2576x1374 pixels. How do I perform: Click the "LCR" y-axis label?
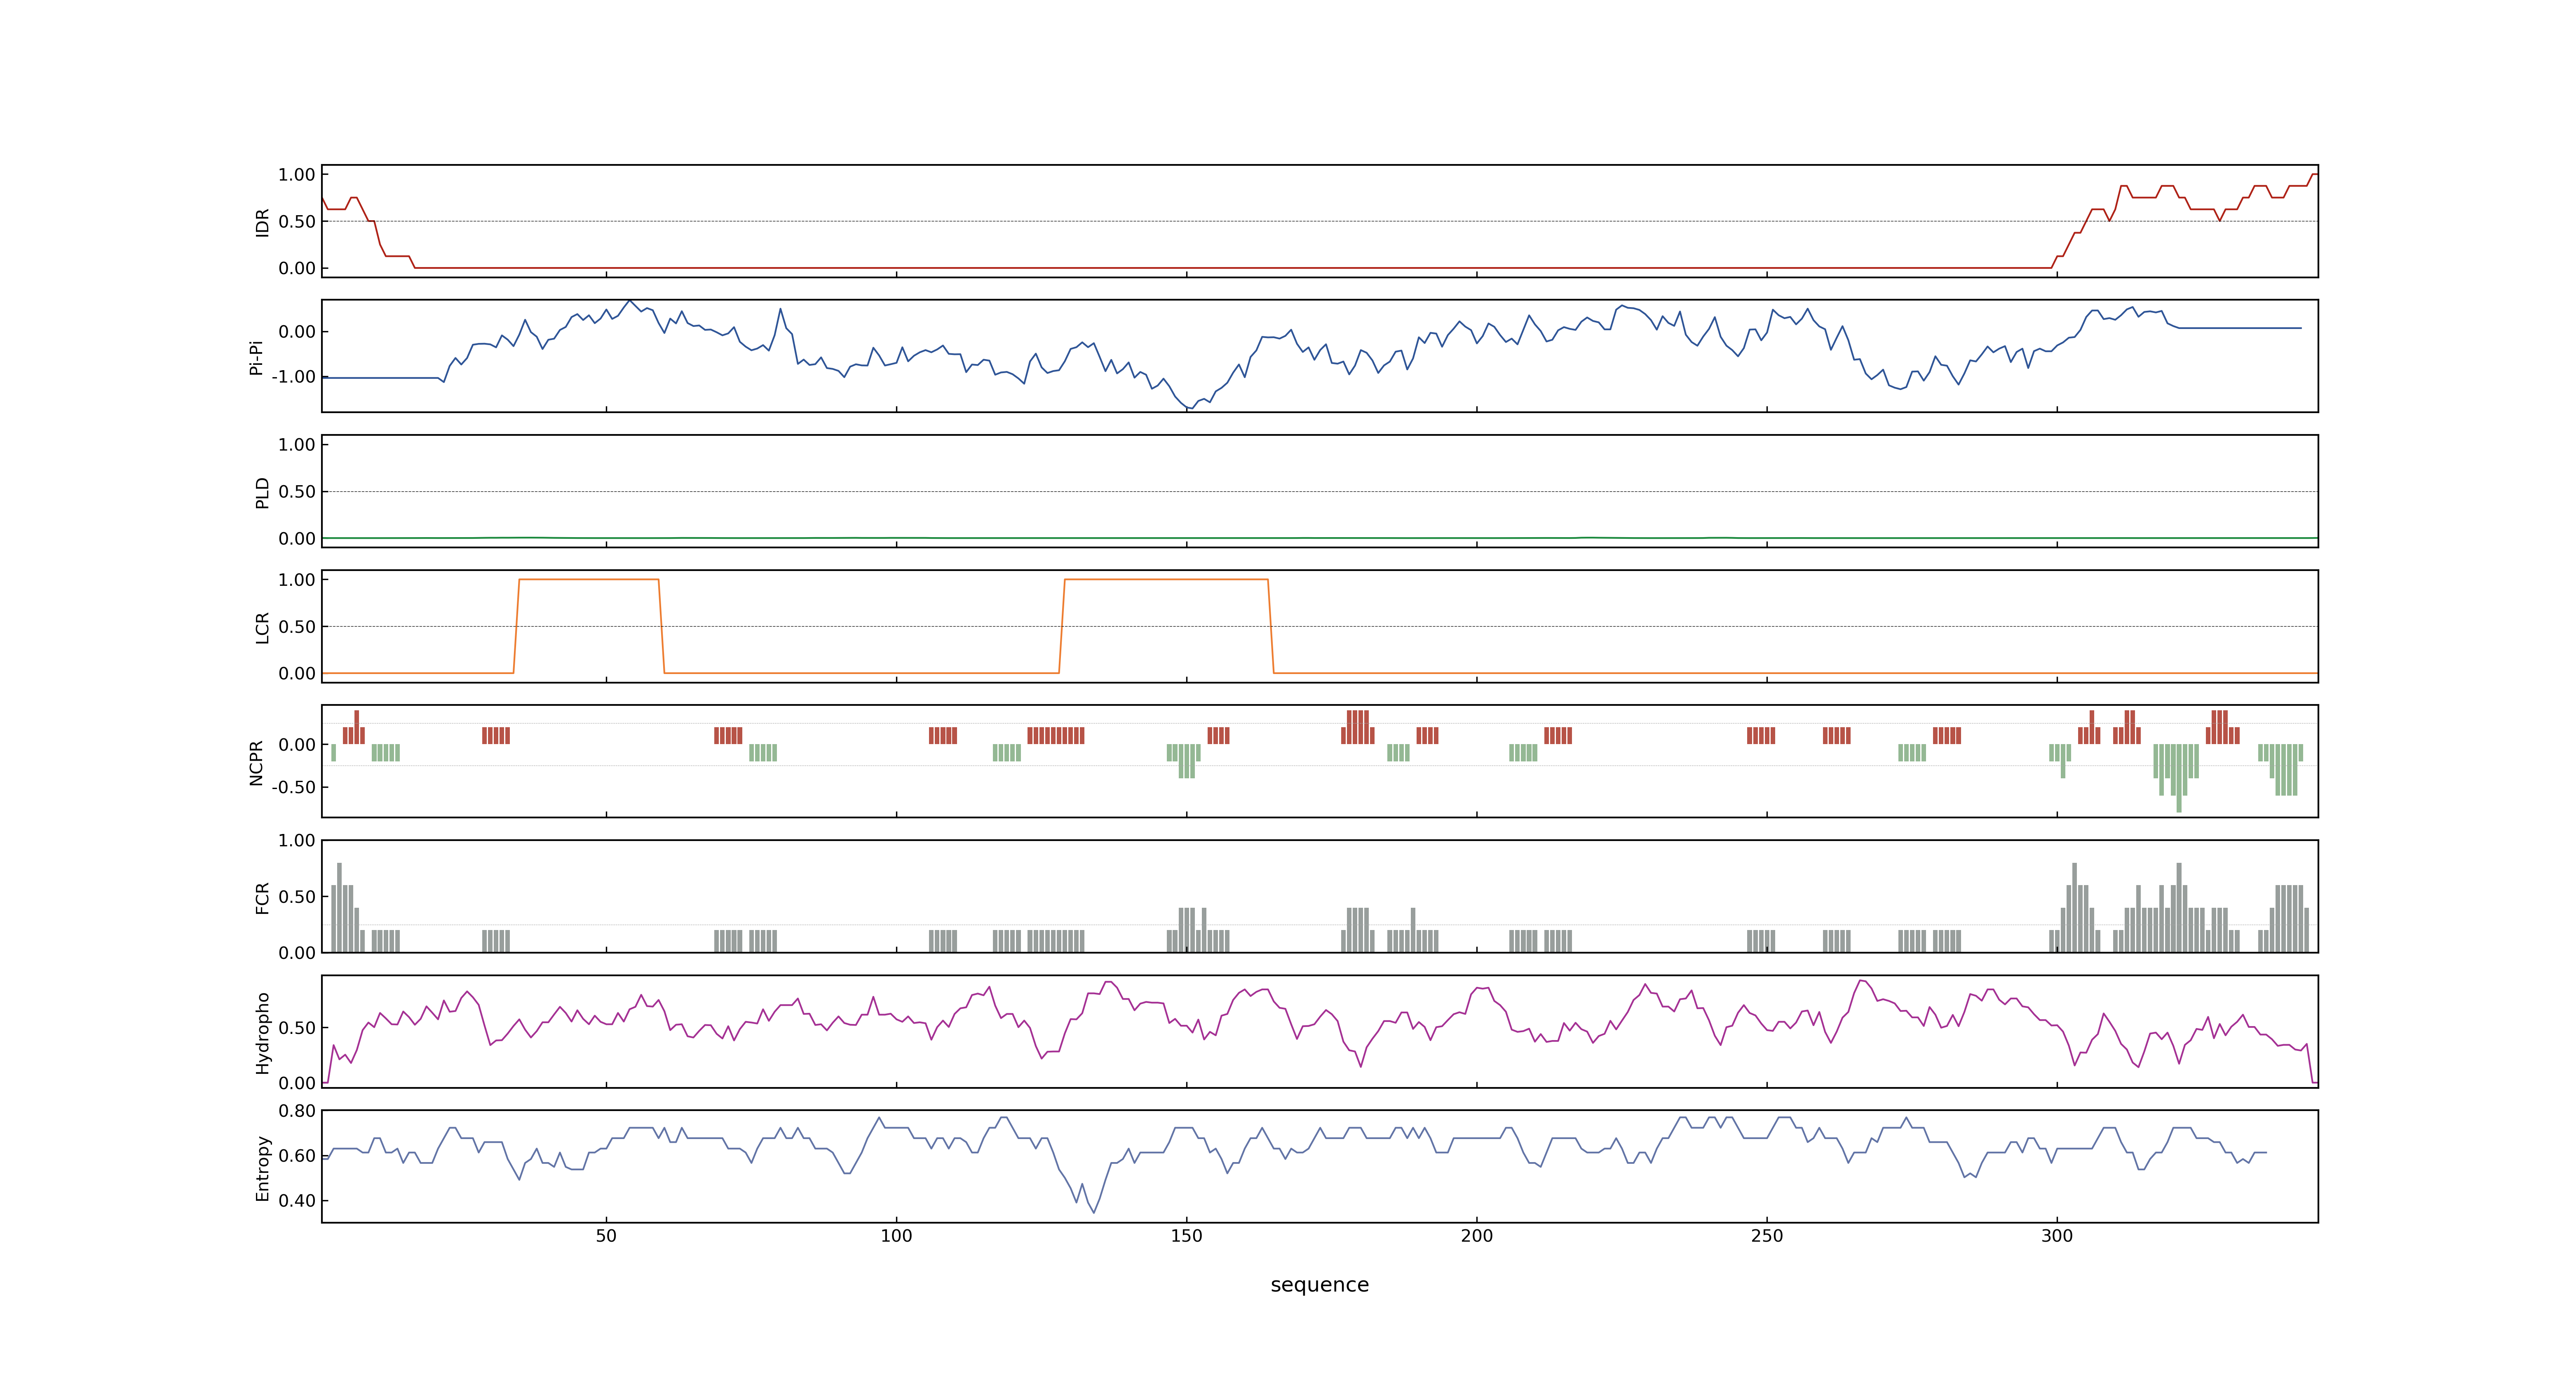(x=262, y=627)
